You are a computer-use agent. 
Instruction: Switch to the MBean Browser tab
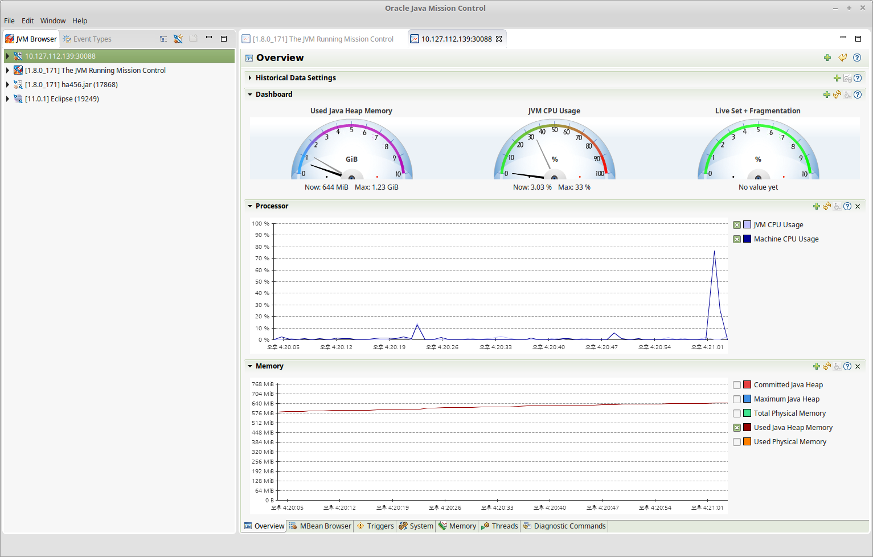320,526
